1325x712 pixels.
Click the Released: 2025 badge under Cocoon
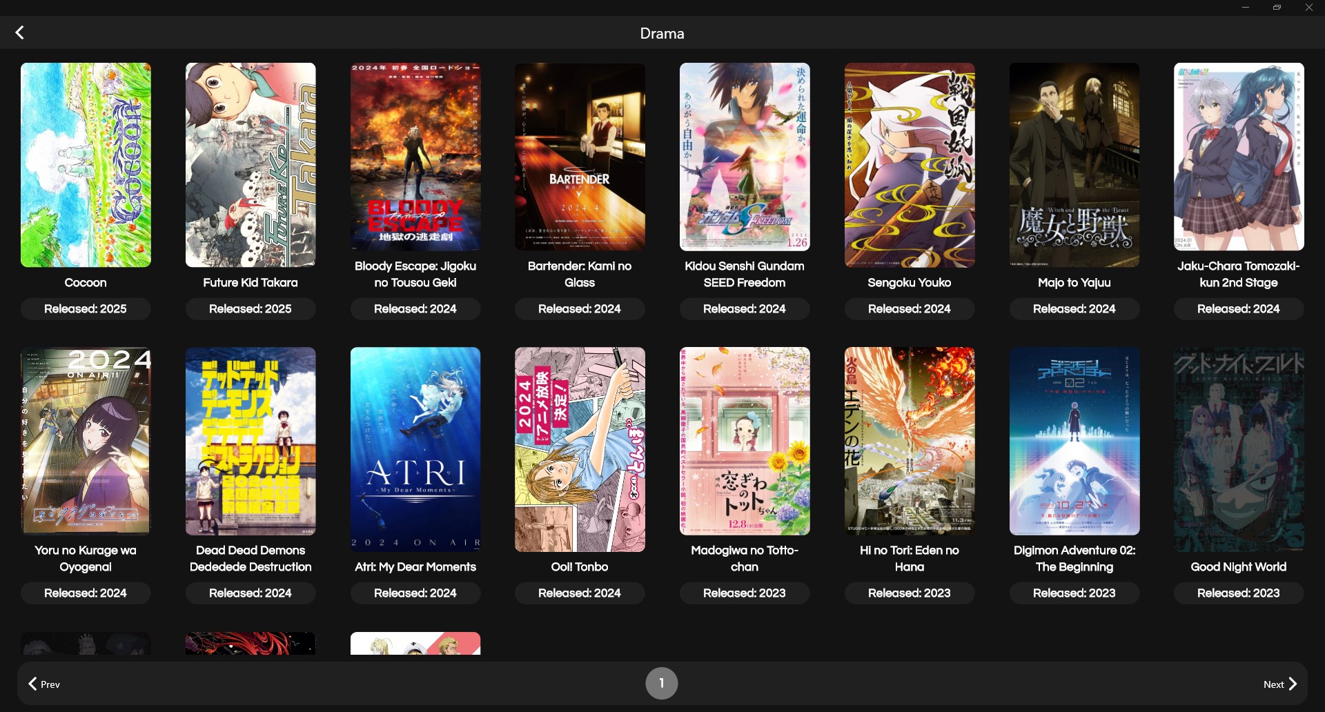pos(86,308)
